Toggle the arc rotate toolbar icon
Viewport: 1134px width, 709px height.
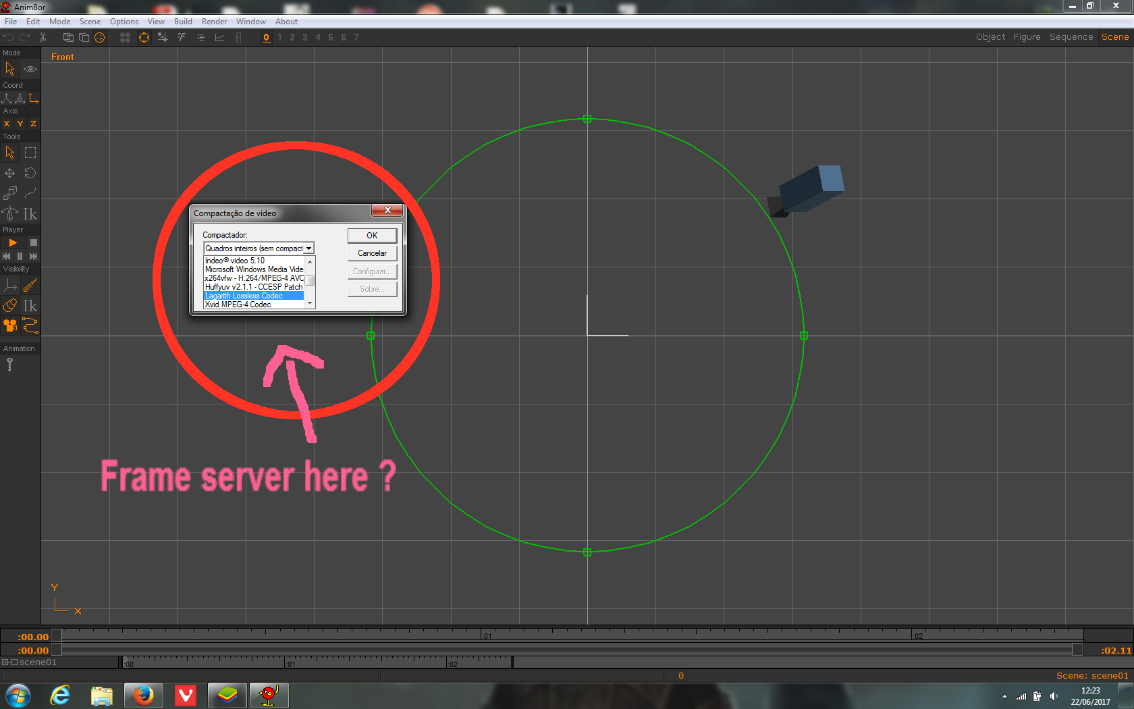[x=144, y=37]
